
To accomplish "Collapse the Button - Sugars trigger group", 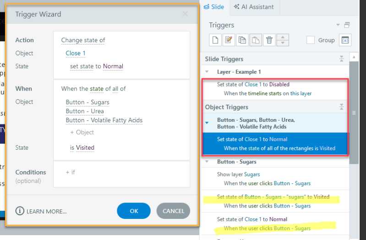I will [x=207, y=162].
